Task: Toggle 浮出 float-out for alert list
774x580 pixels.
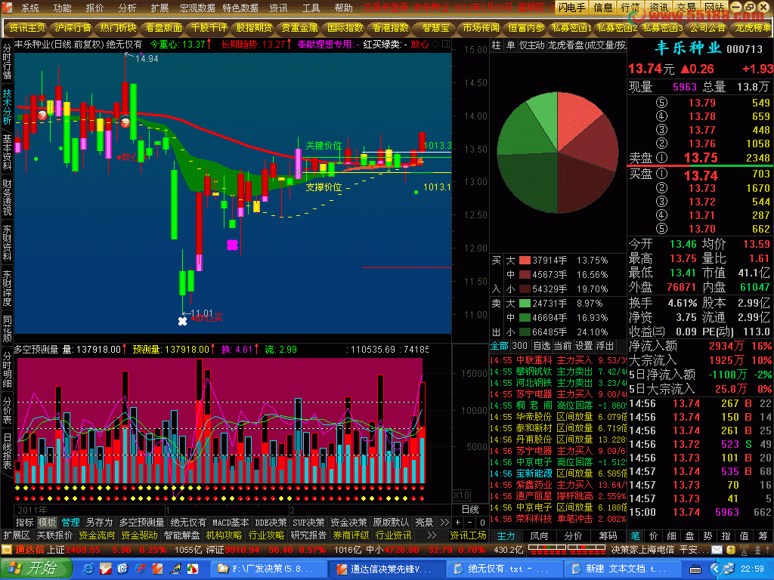Action: (605, 346)
